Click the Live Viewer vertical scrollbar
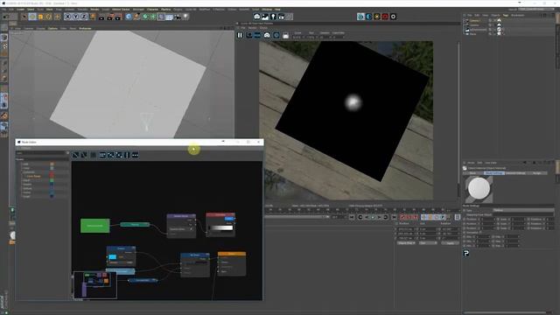This screenshot has height=315, width=560. (458, 118)
